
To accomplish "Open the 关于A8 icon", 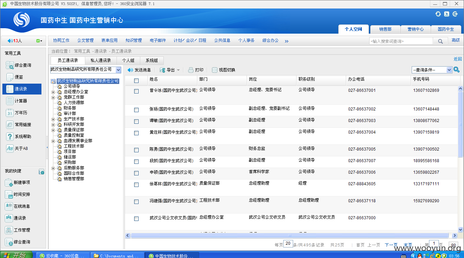I will [10, 149].
